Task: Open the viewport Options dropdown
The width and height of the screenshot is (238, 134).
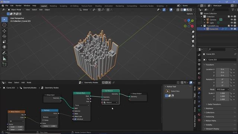Action: pos(191,14)
